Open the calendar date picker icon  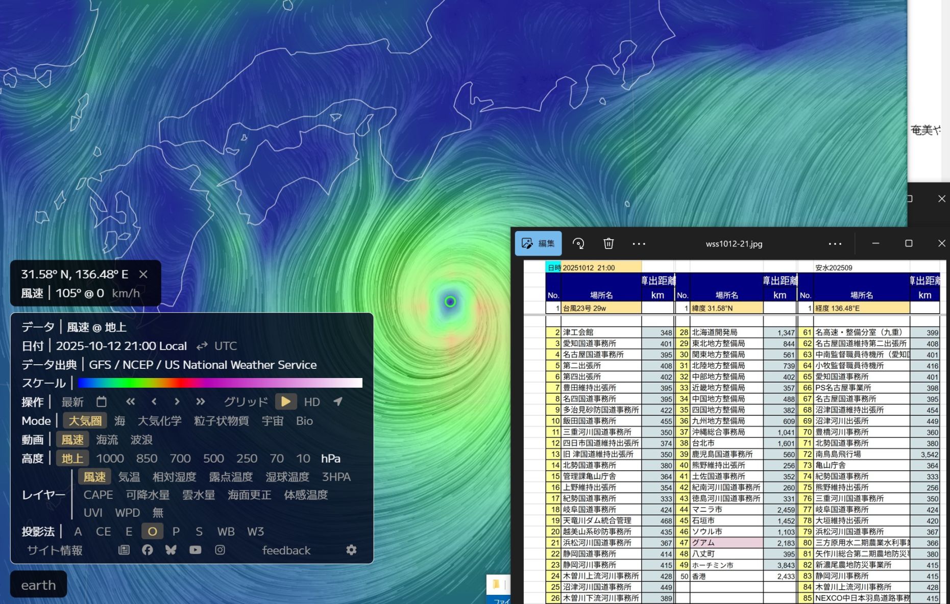102,402
